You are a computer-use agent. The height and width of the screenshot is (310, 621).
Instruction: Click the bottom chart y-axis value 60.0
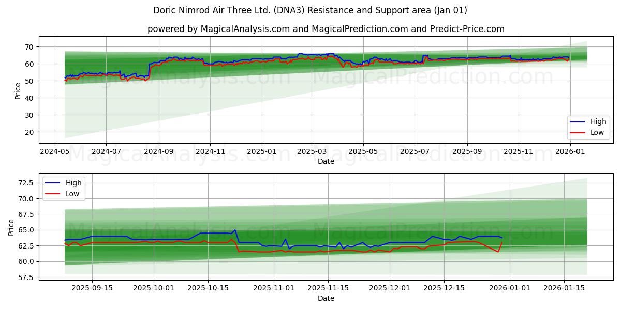(x=27, y=262)
